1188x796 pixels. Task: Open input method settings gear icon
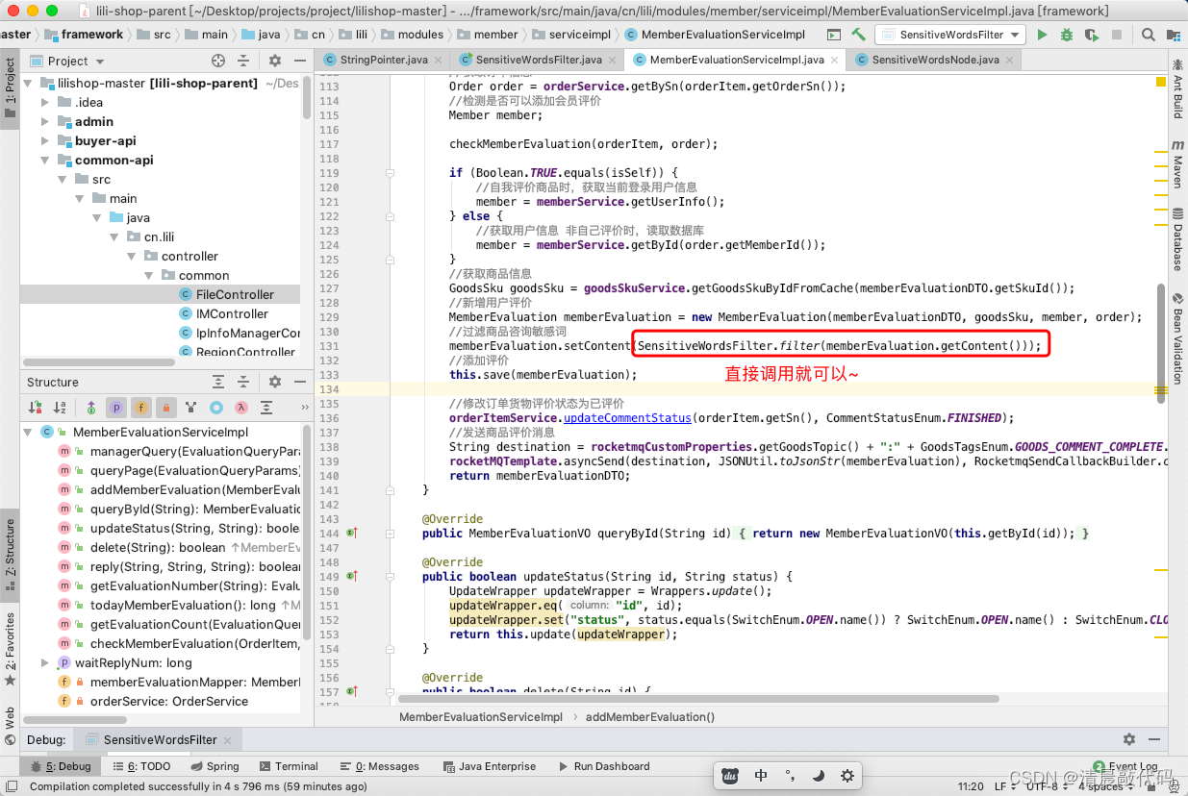(847, 775)
